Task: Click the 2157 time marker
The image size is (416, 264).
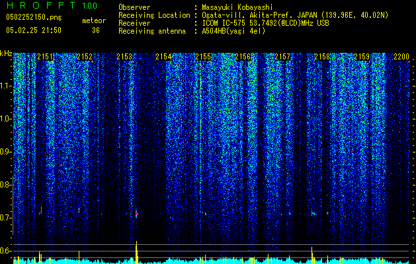Action: click(282, 57)
